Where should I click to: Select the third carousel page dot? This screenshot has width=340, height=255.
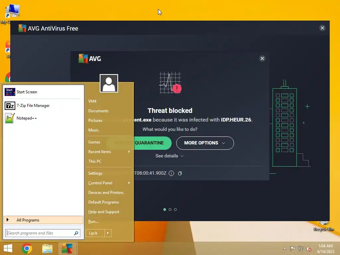point(175,210)
